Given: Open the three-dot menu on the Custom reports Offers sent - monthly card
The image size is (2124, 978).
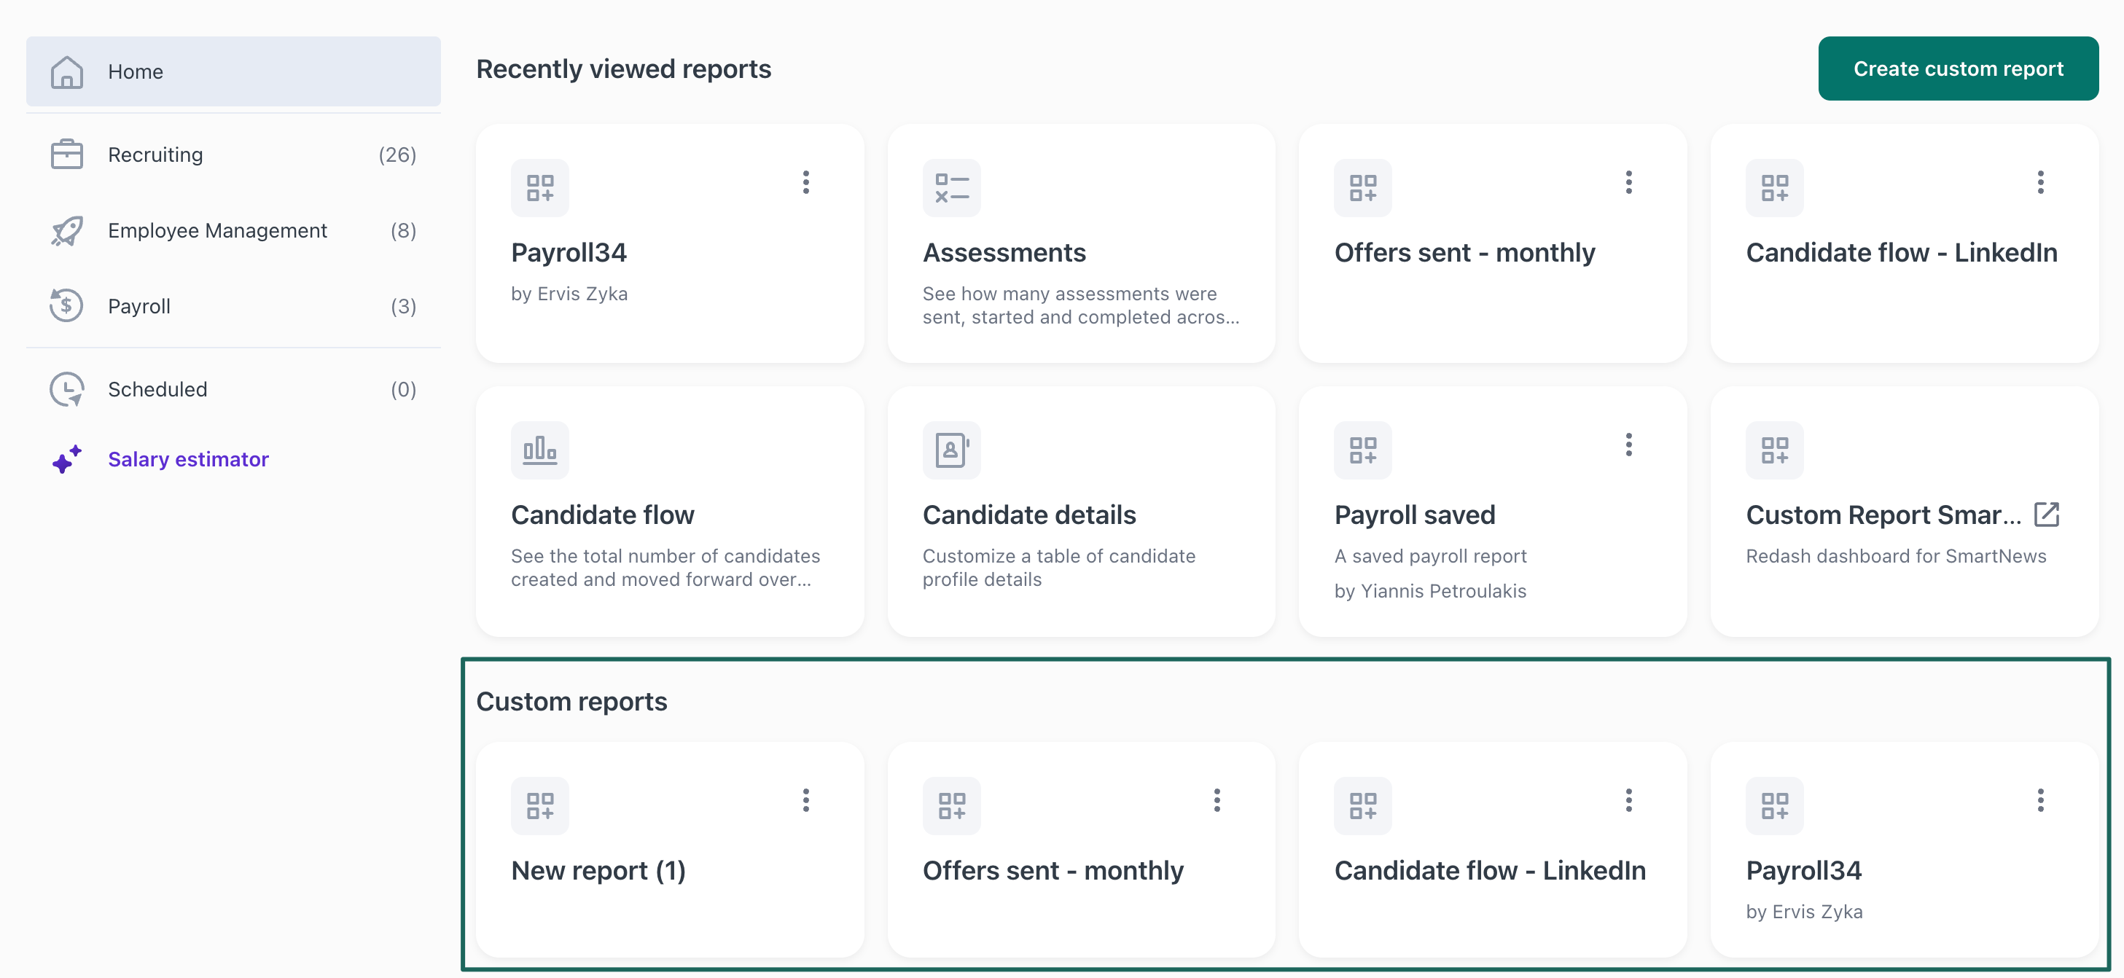Looking at the screenshot, I should pyautogui.click(x=1217, y=800).
